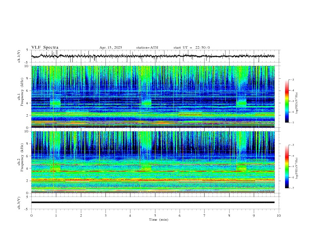Viewport: 314px width, 242px height.
Task: Click the ch.3 flat black waveform trace
Action: pos(153,202)
